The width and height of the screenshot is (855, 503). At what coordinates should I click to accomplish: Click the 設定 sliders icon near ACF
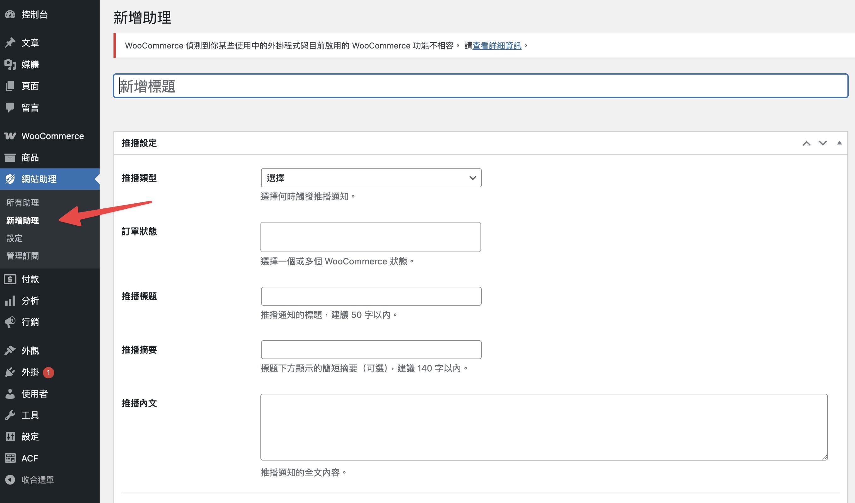(10, 437)
